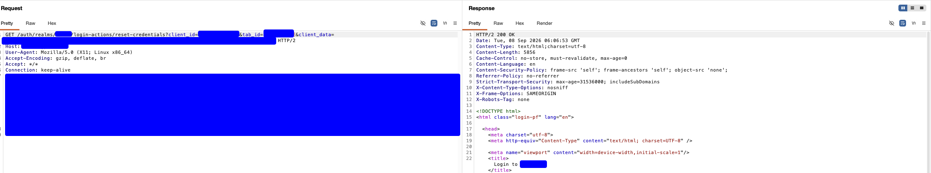Click the Accept-Encoding gzip header line

click(x=55, y=58)
